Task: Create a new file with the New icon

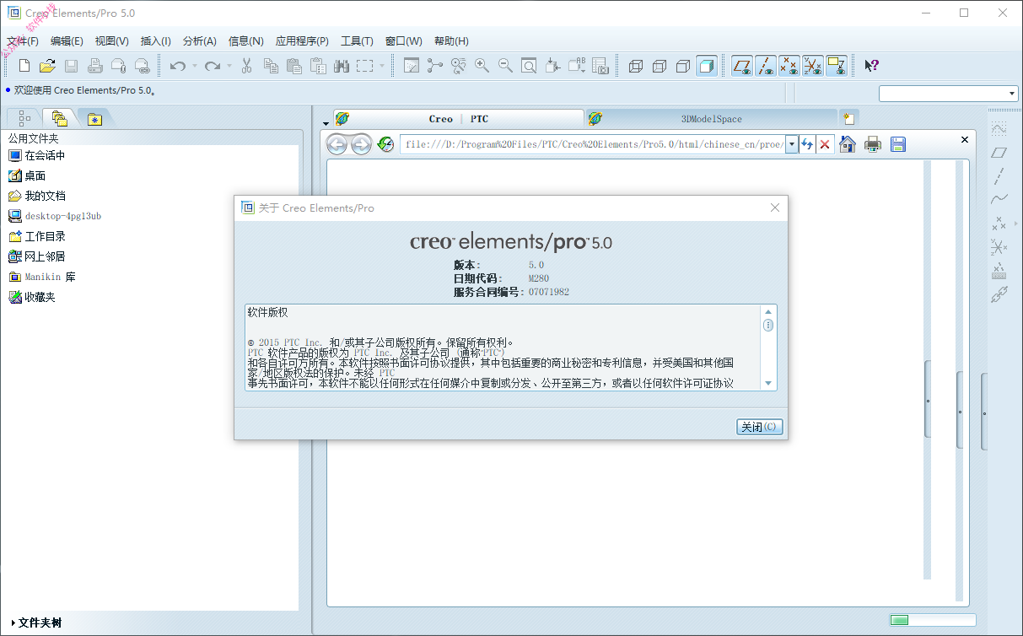Action: click(24, 66)
